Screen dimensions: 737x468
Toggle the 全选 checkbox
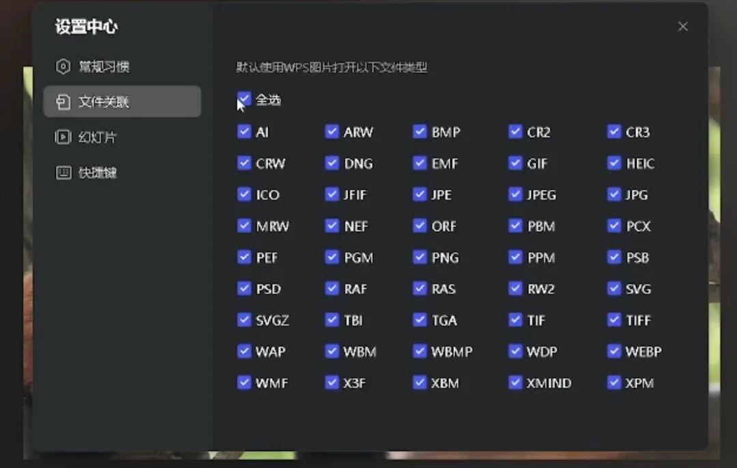[x=244, y=100]
